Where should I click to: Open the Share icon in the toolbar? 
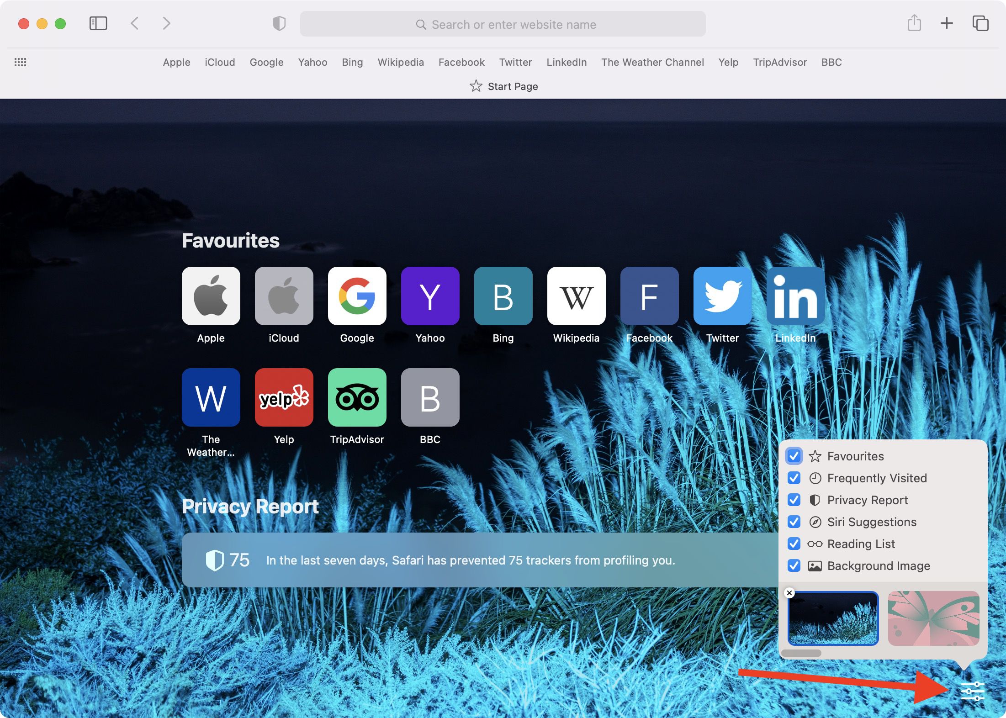[x=913, y=23]
